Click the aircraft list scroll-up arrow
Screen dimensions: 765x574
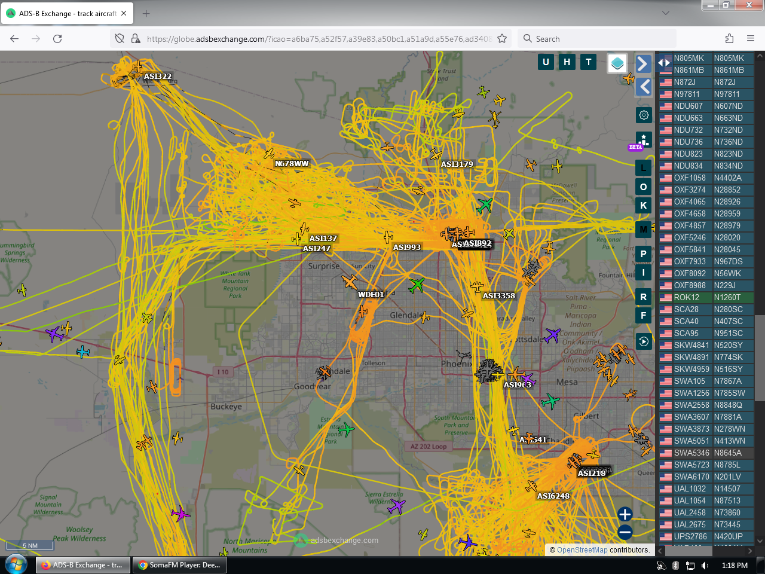click(760, 56)
